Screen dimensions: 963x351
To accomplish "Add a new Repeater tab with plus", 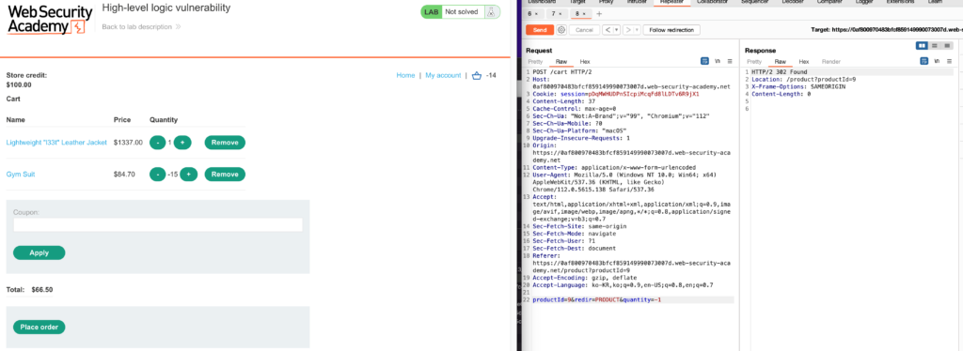I will pos(599,13).
